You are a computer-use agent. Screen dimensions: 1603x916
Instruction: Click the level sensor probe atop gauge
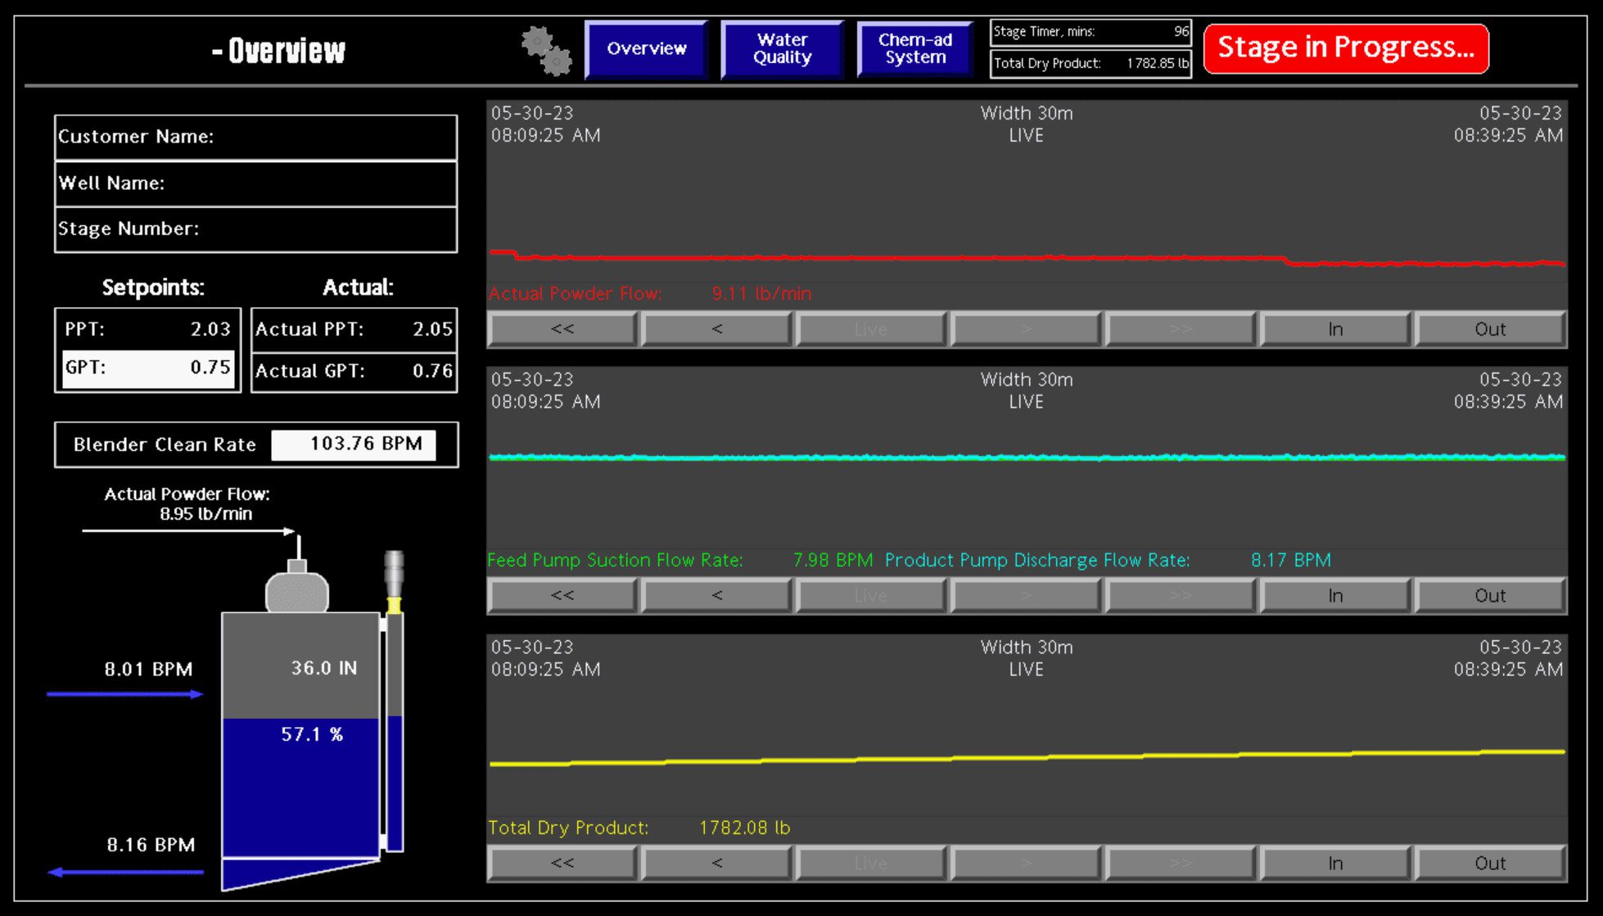click(x=395, y=581)
